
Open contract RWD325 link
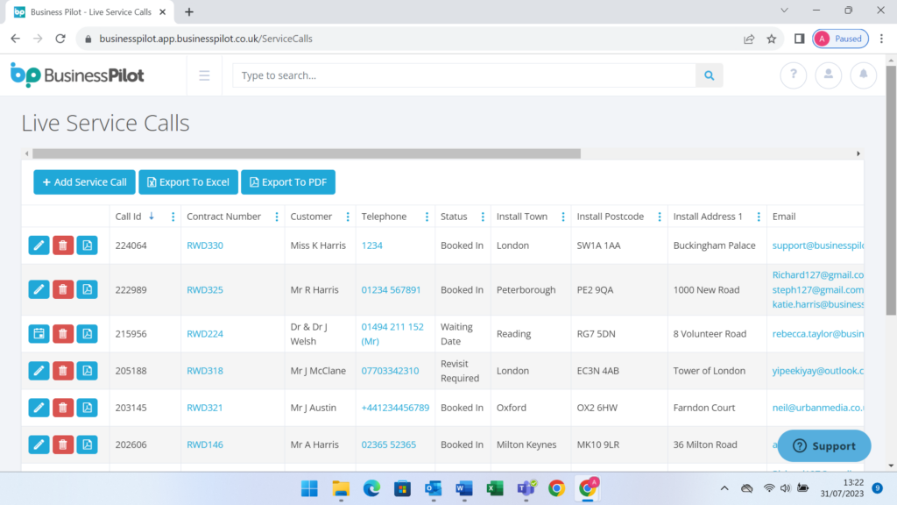[x=205, y=289]
